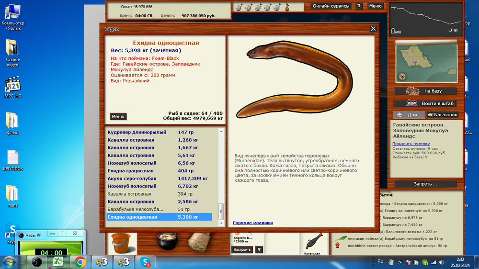Open the help question mark button

pyautogui.click(x=359, y=6)
